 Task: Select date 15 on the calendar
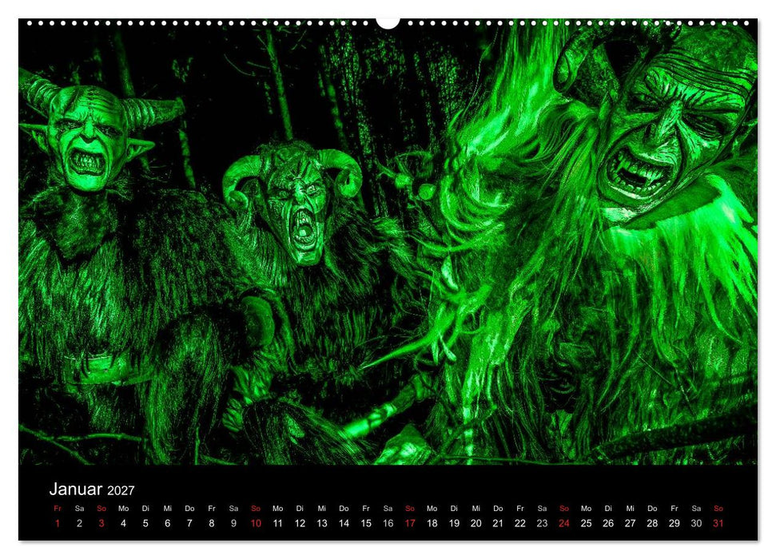click(366, 523)
